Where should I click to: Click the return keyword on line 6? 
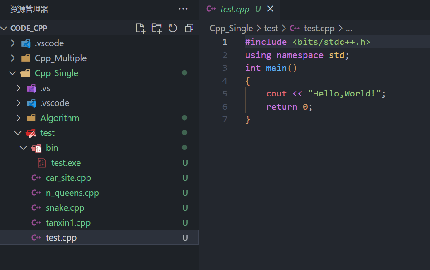coord(282,106)
